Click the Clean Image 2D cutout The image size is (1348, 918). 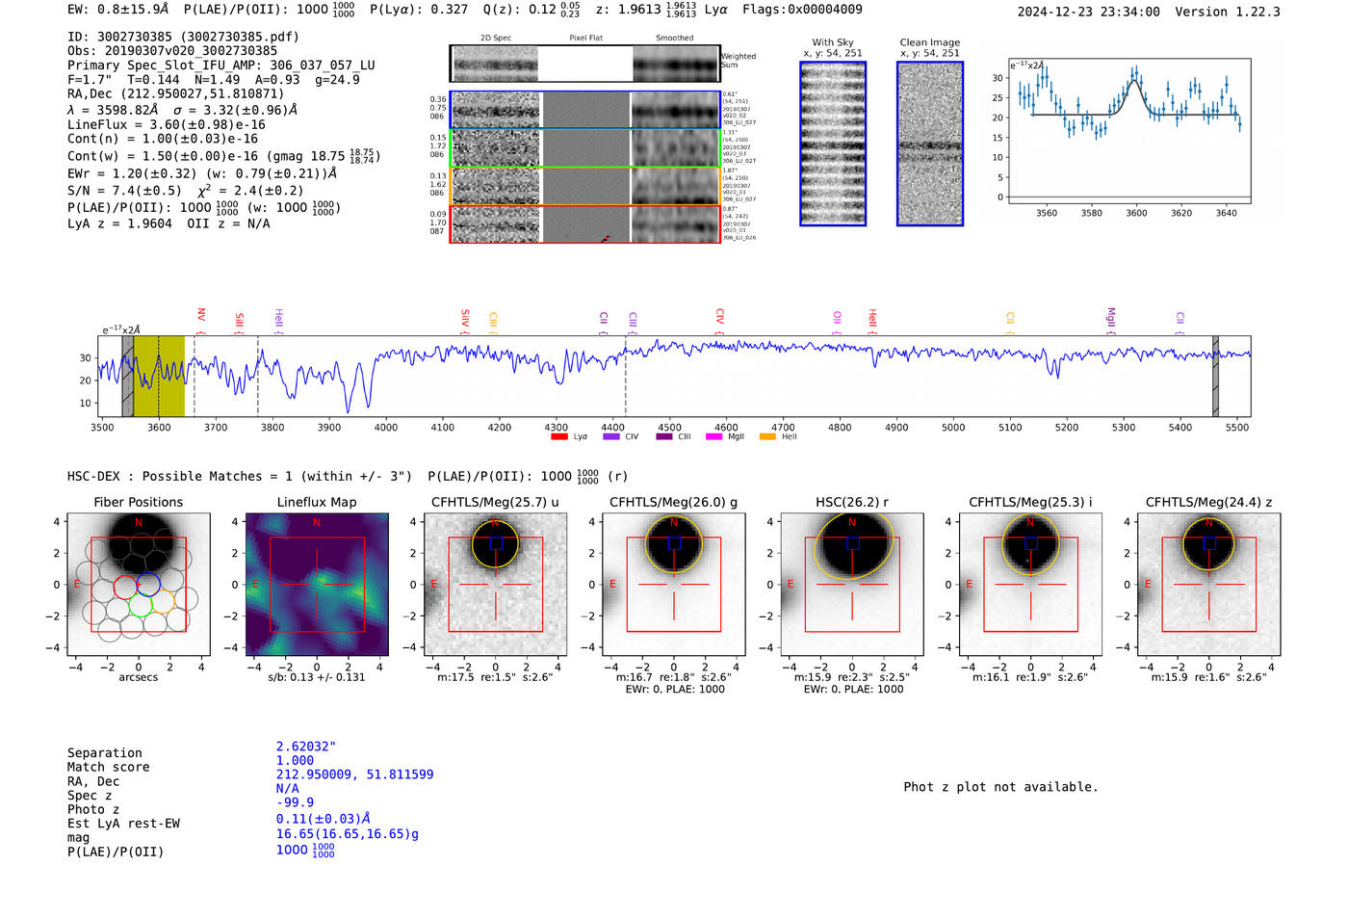pos(930,144)
